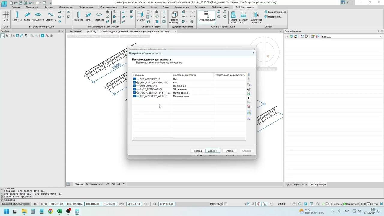Open the m1:100 scale selector

[x=282, y=204]
